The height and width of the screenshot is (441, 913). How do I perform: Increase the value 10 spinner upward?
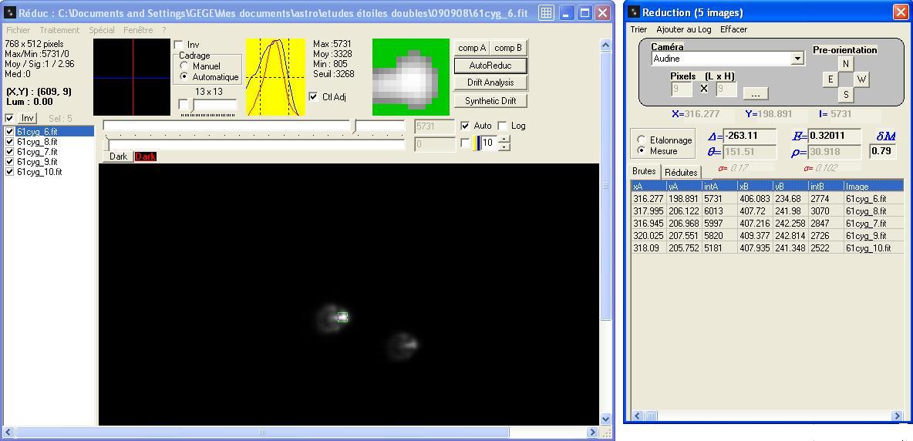pyautogui.click(x=504, y=139)
